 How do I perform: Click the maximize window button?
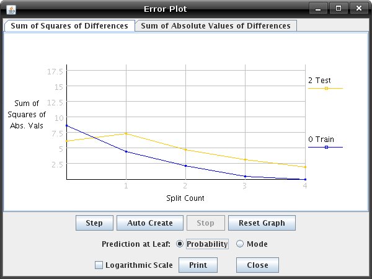pyautogui.click(x=339, y=9)
